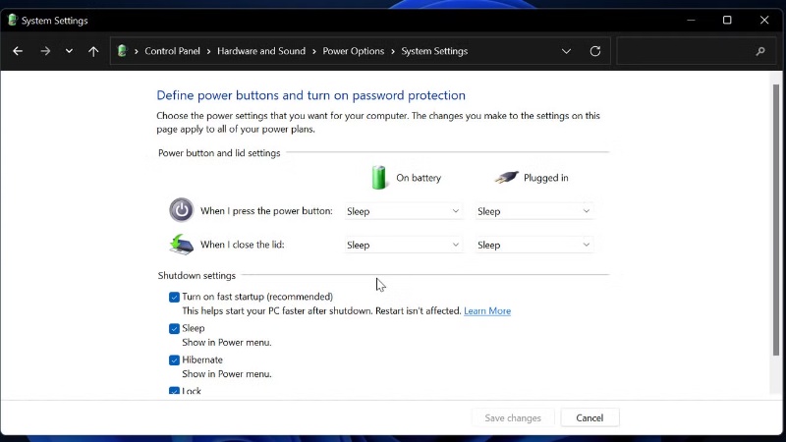The image size is (786, 442).
Task: Uncheck the Hibernate checkbox
Action: (174, 360)
